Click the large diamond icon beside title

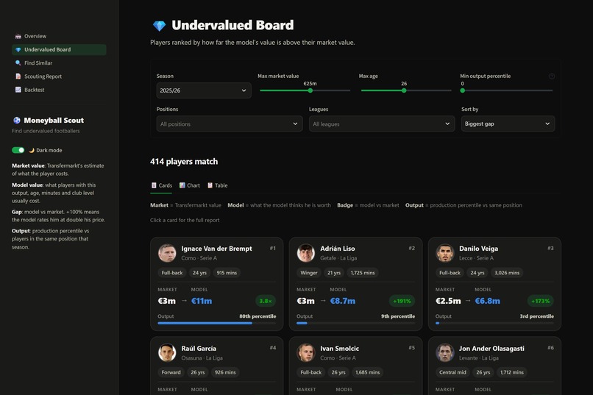(159, 26)
